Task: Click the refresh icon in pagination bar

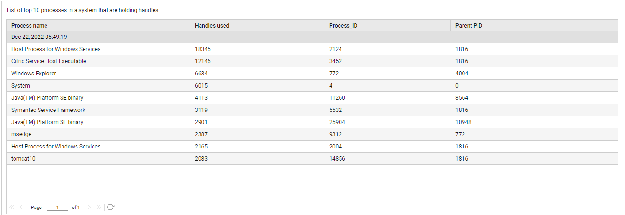Action: coord(110,207)
